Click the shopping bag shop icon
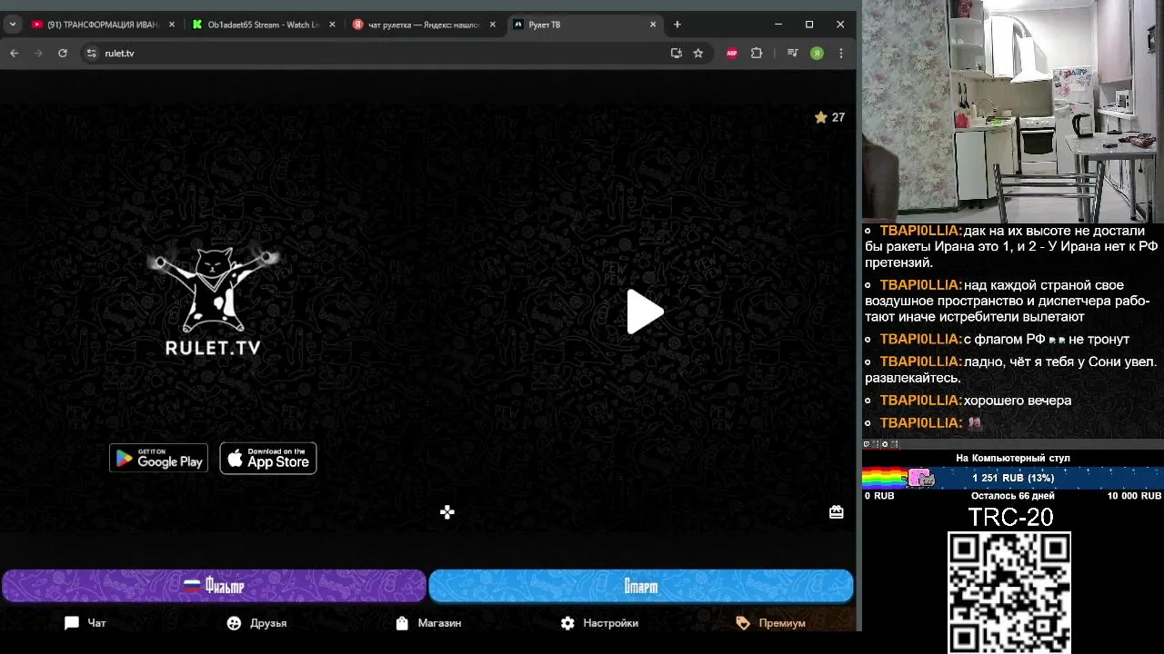Screen dimensions: 1164x654 (402, 623)
